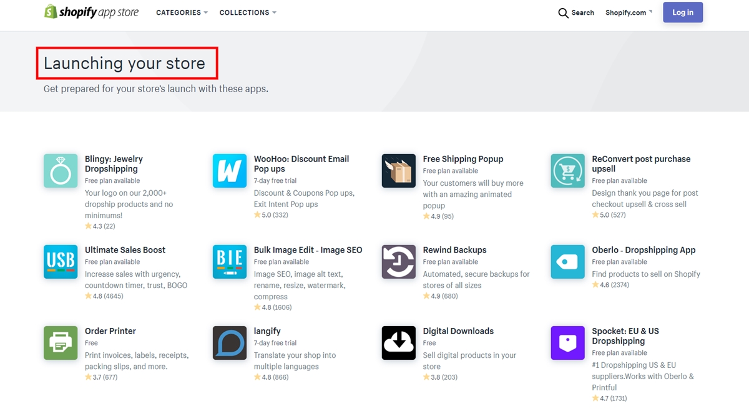Click langify 4.8 (866) rating
749x409 pixels.
coord(272,377)
